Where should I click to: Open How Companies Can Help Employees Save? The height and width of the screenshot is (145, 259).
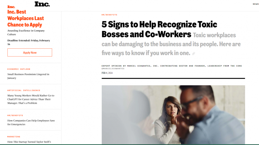click(x=31, y=123)
